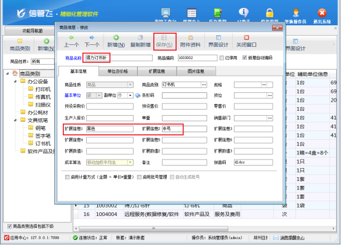Toggle 商品类别选择包括下级 checkbox
Screen dimensions: 341x245
tap(10, 227)
